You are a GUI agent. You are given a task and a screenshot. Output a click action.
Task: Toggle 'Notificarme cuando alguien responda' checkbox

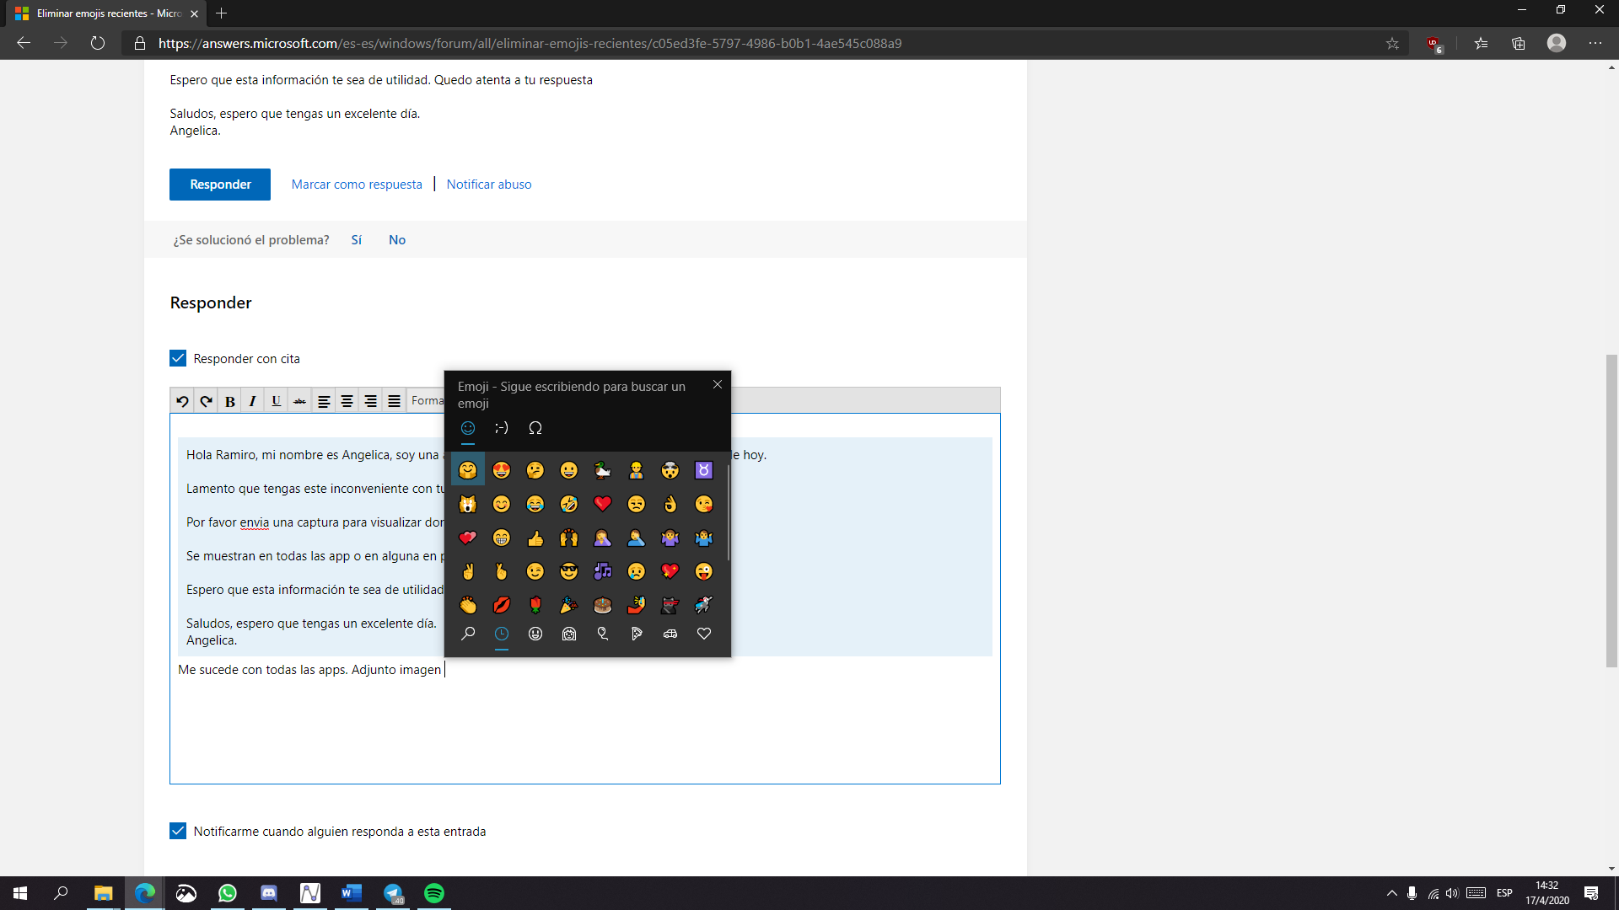click(178, 831)
